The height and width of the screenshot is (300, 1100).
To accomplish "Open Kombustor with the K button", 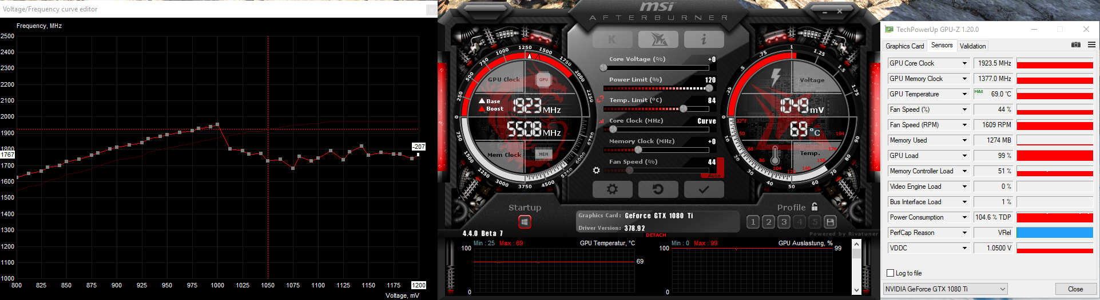I will pyautogui.click(x=613, y=39).
